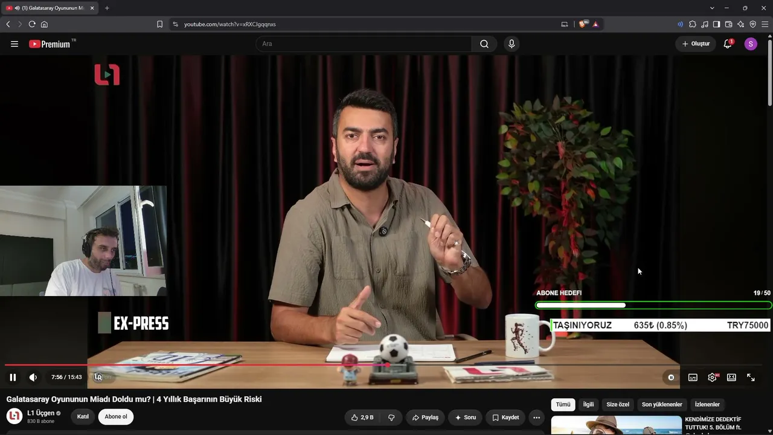The width and height of the screenshot is (773, 435).
Task: Open the purple S account avatar
Action: pos(751,43)
